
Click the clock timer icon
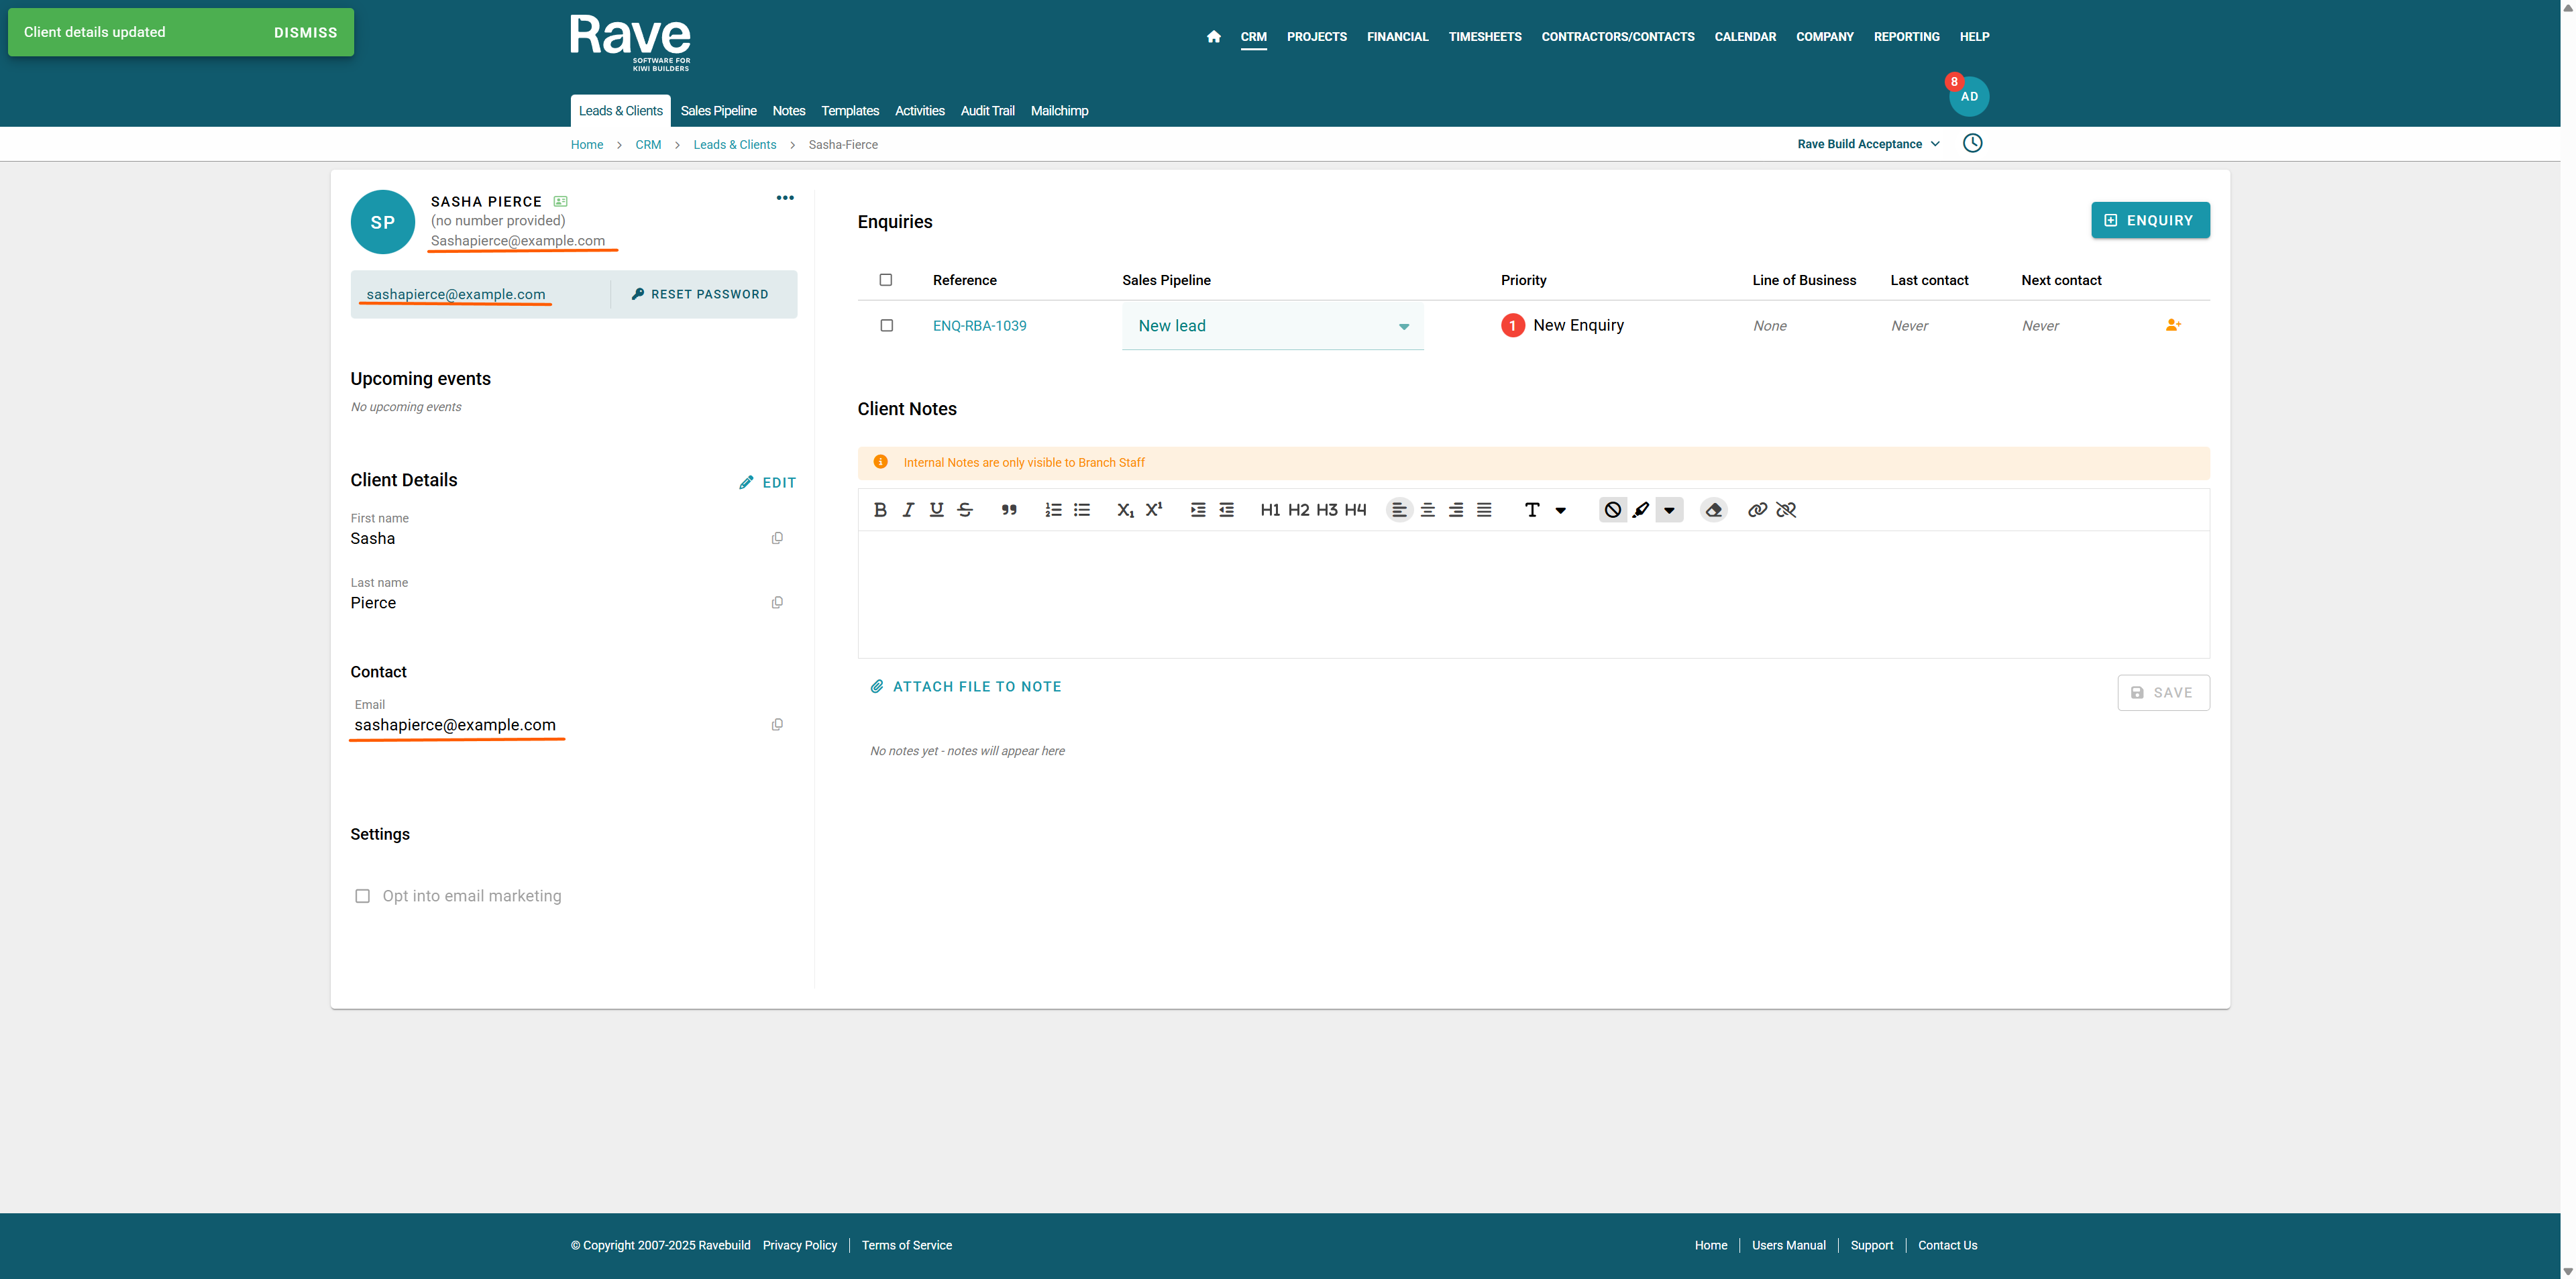1972,143
